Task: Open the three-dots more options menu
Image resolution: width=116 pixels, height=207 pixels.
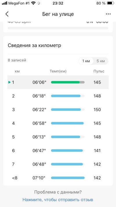Action: pyautogui.click(x=108, y=14)
